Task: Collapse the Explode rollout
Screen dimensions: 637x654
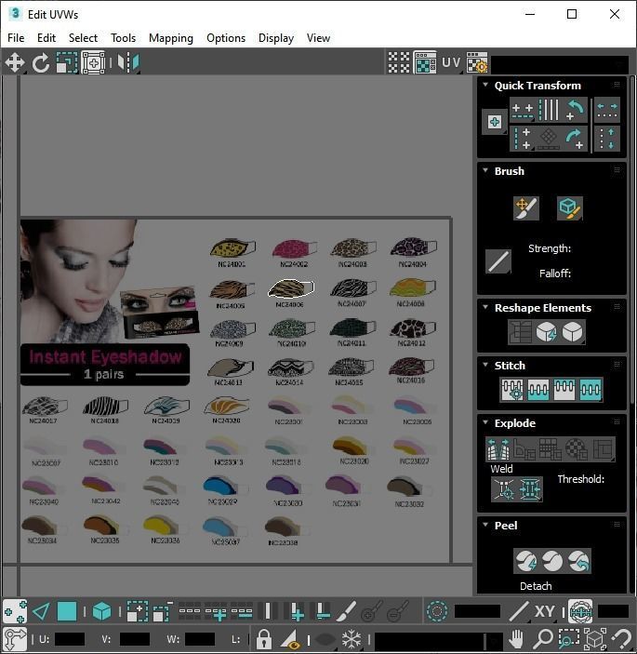Action: tap(485, 422)
